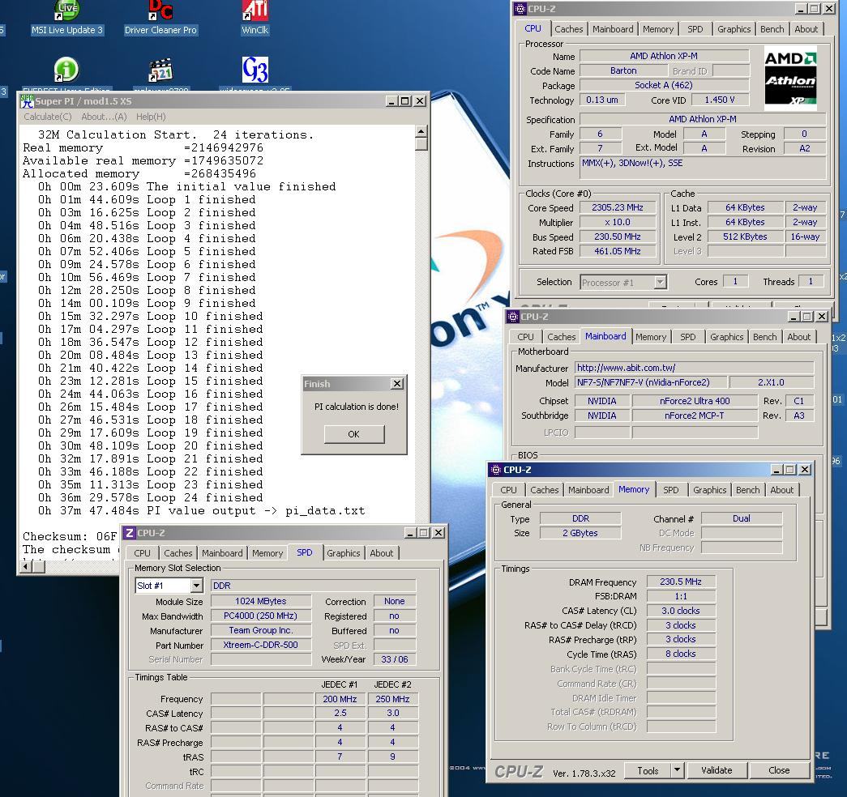Click the DRAM Frequency 230.5 MHz value
Viewport: 847px width, 797px height.
pyautogui.click(x=681, y=582)
